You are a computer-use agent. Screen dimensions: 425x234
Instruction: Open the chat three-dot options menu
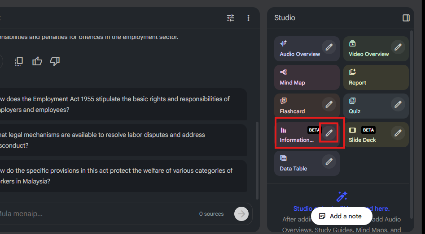point(248,18)
